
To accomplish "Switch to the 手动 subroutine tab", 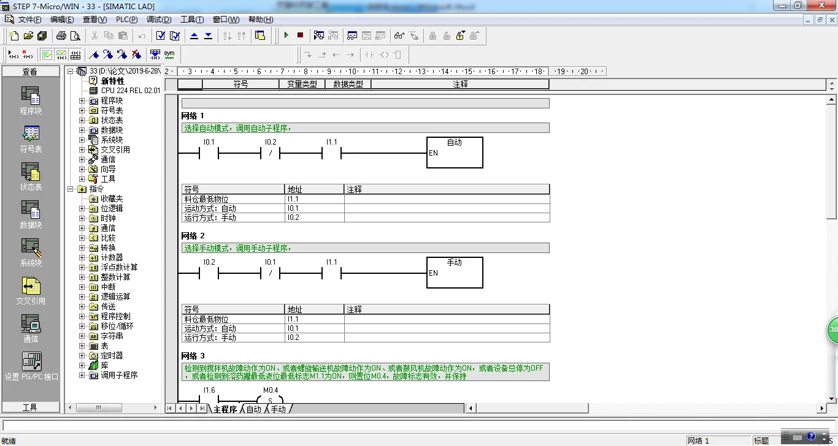I will pyautogui.click(x=278, y=409).
